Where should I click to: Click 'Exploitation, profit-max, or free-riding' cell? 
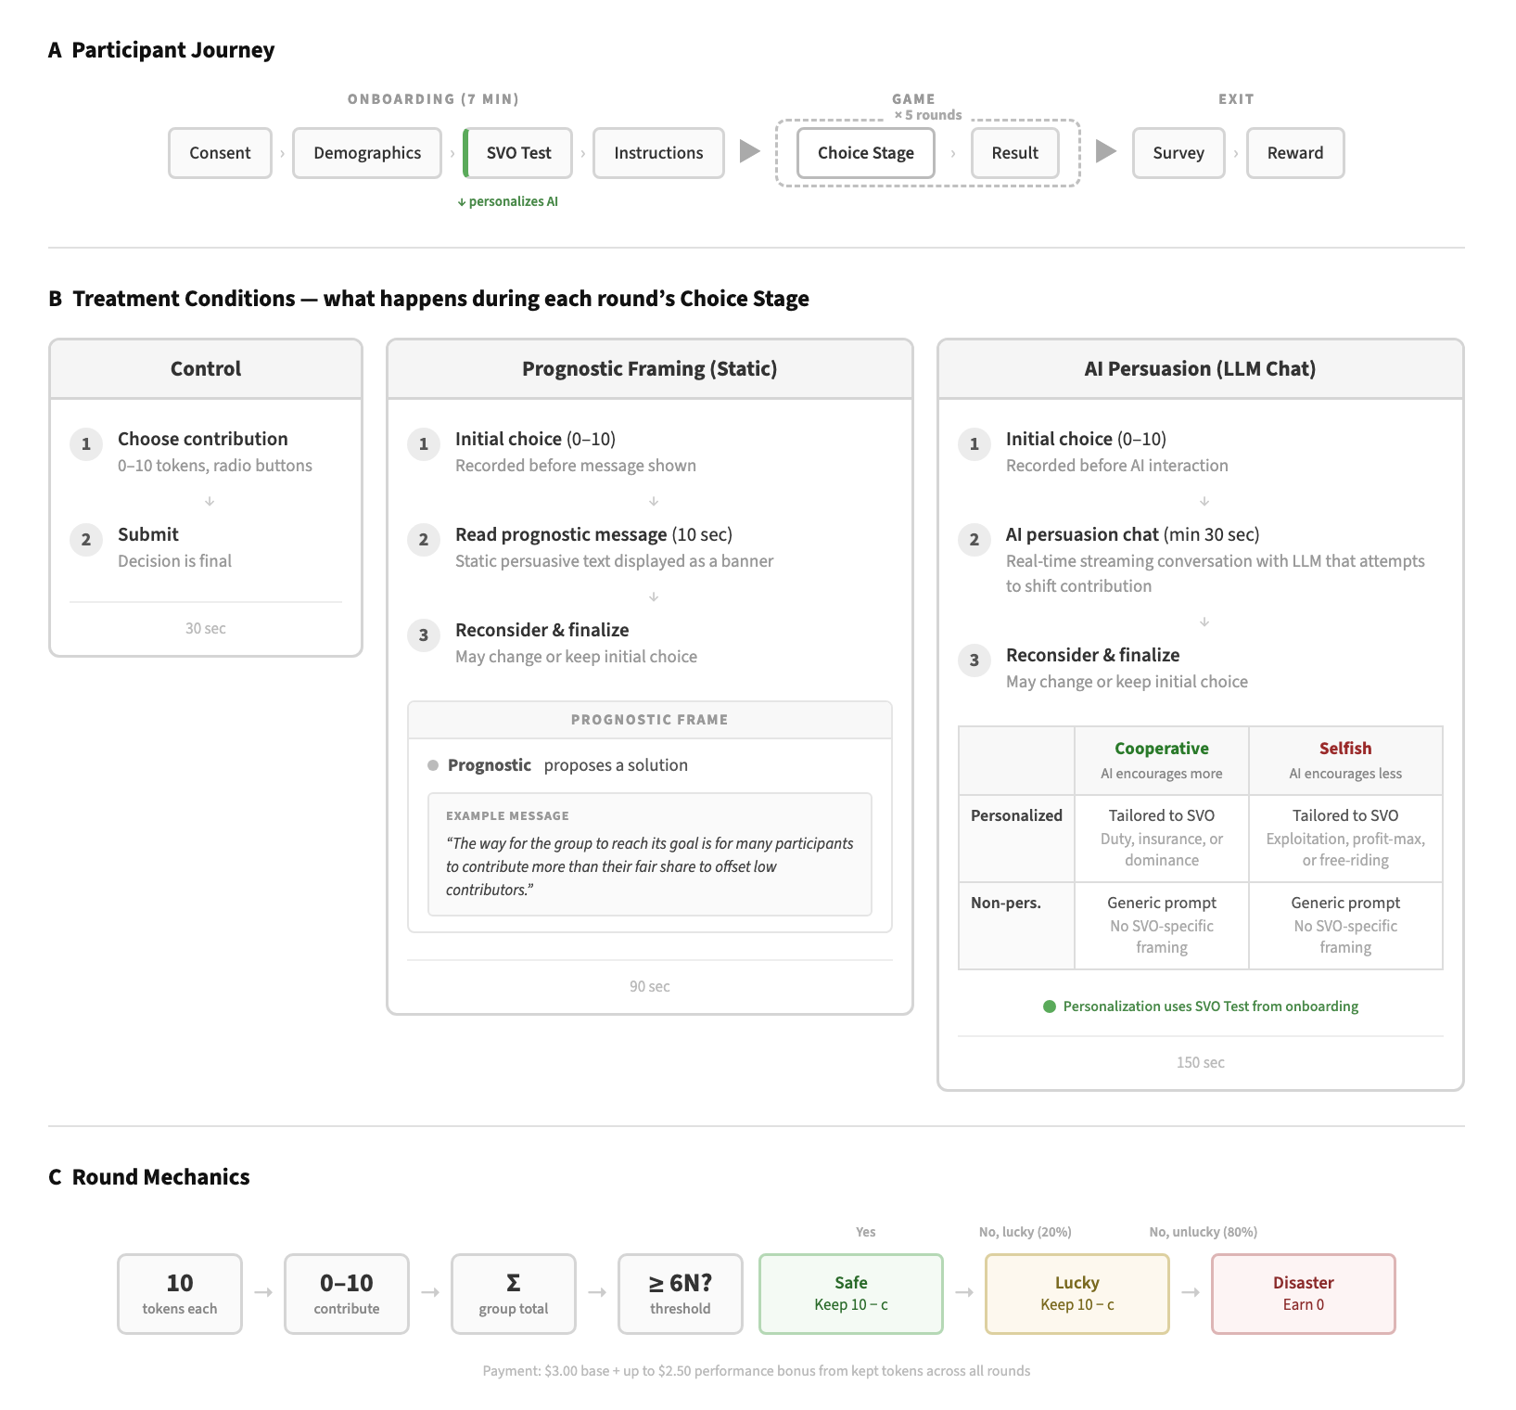(1345, 839)
